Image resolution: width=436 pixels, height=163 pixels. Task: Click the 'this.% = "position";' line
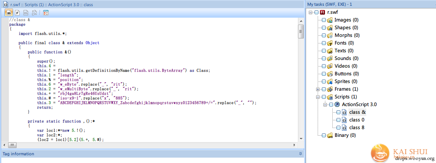(x=60, y=80)
